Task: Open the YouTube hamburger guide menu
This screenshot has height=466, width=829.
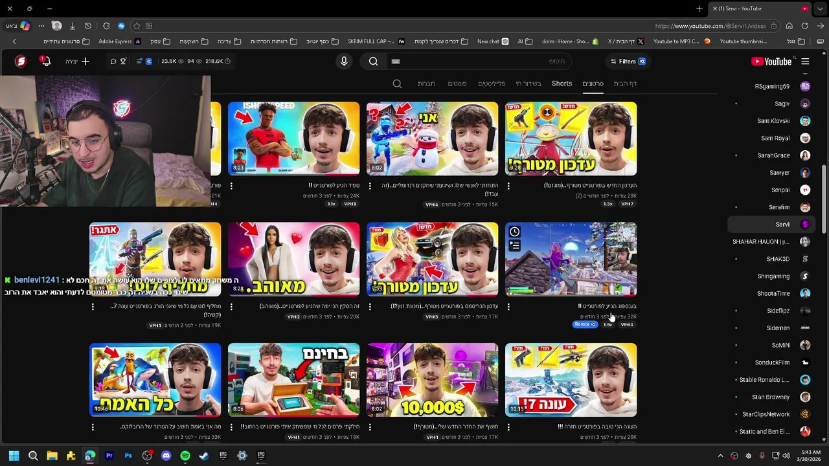Action: (x=805, y=61)
